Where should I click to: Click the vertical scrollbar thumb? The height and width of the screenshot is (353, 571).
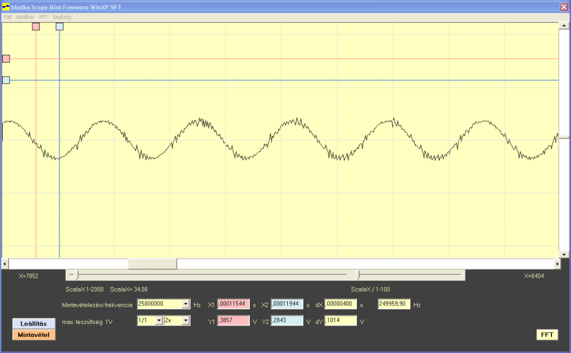click(x=564, y=137)
